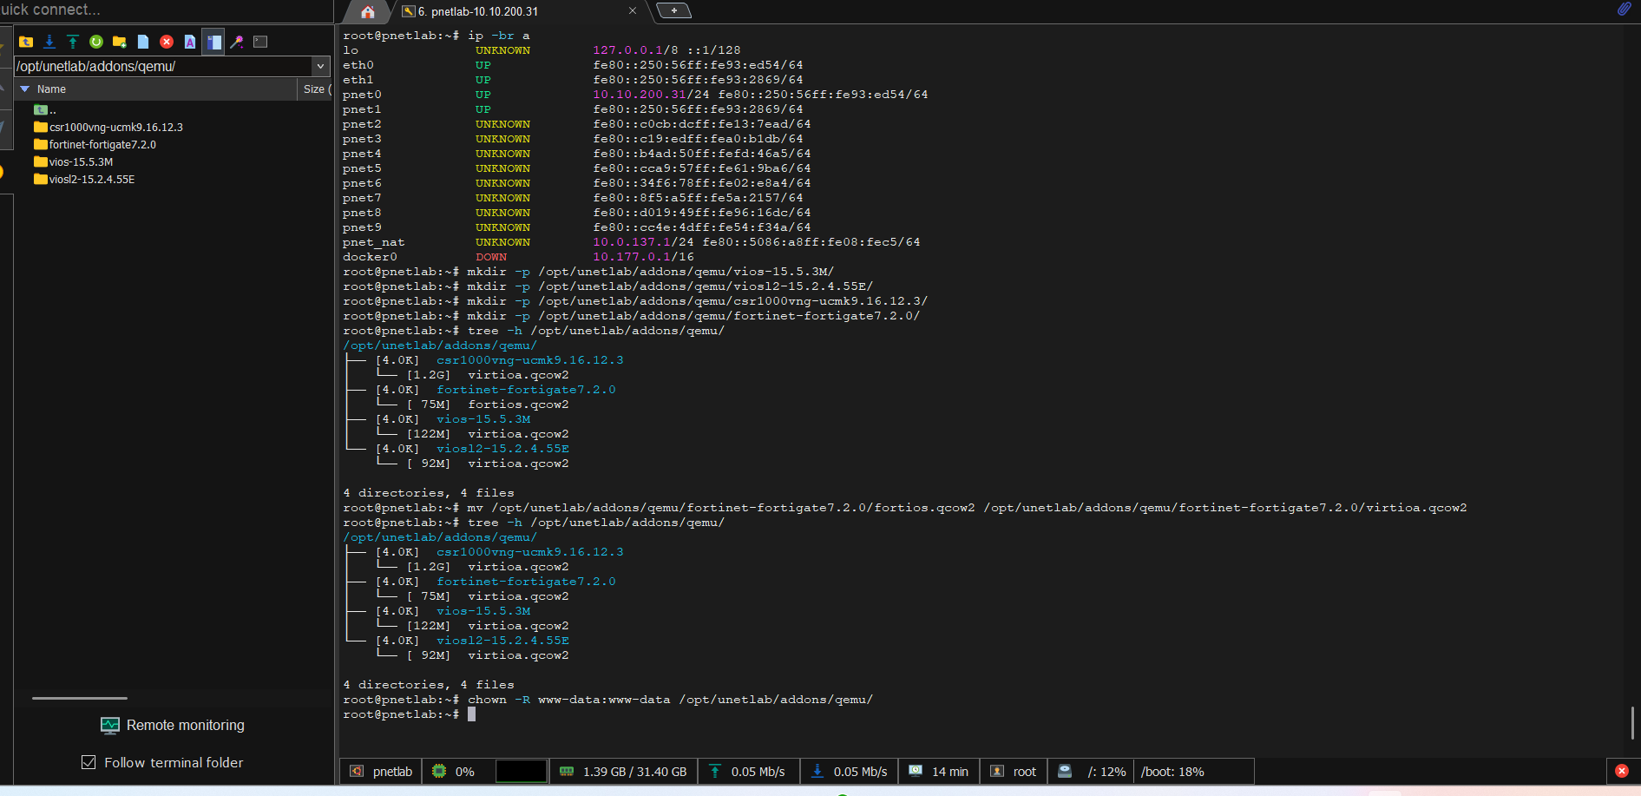Image resolution: width=1641 pixels, height=796 pixels.
Task: Switch to the home tab
Action: (368, 12)
